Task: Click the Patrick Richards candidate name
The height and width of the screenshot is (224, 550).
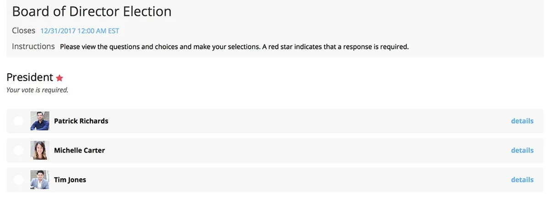Action: point(81,121)
